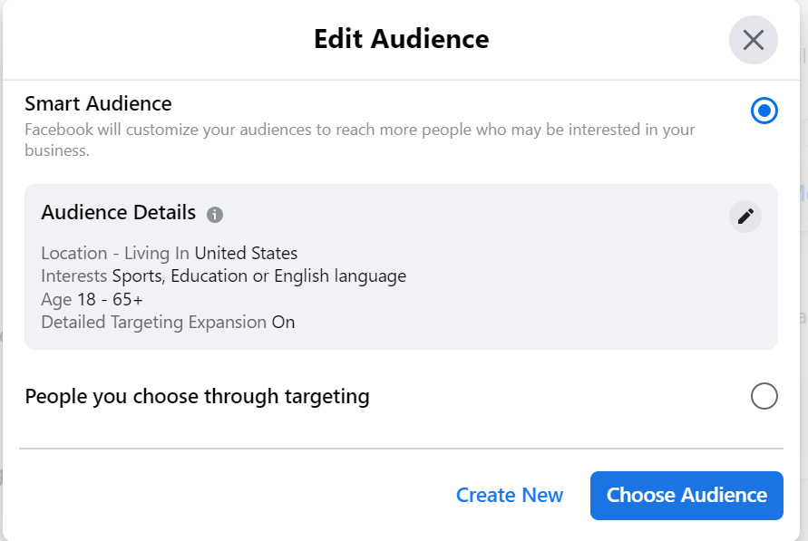
Task: Click the Edit Audience dialog title
Action: point(401,39)
